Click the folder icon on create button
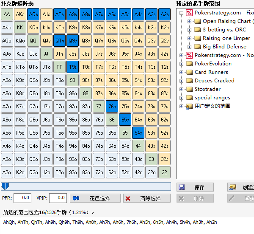Image resolution: width=254 pixels, height=234 pixels. [233, 187]
